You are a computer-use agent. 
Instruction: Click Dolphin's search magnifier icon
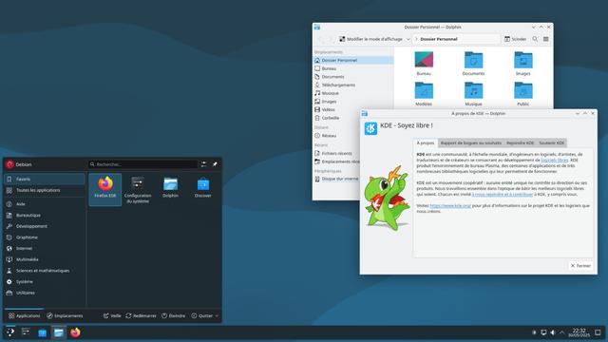[535, 39]
